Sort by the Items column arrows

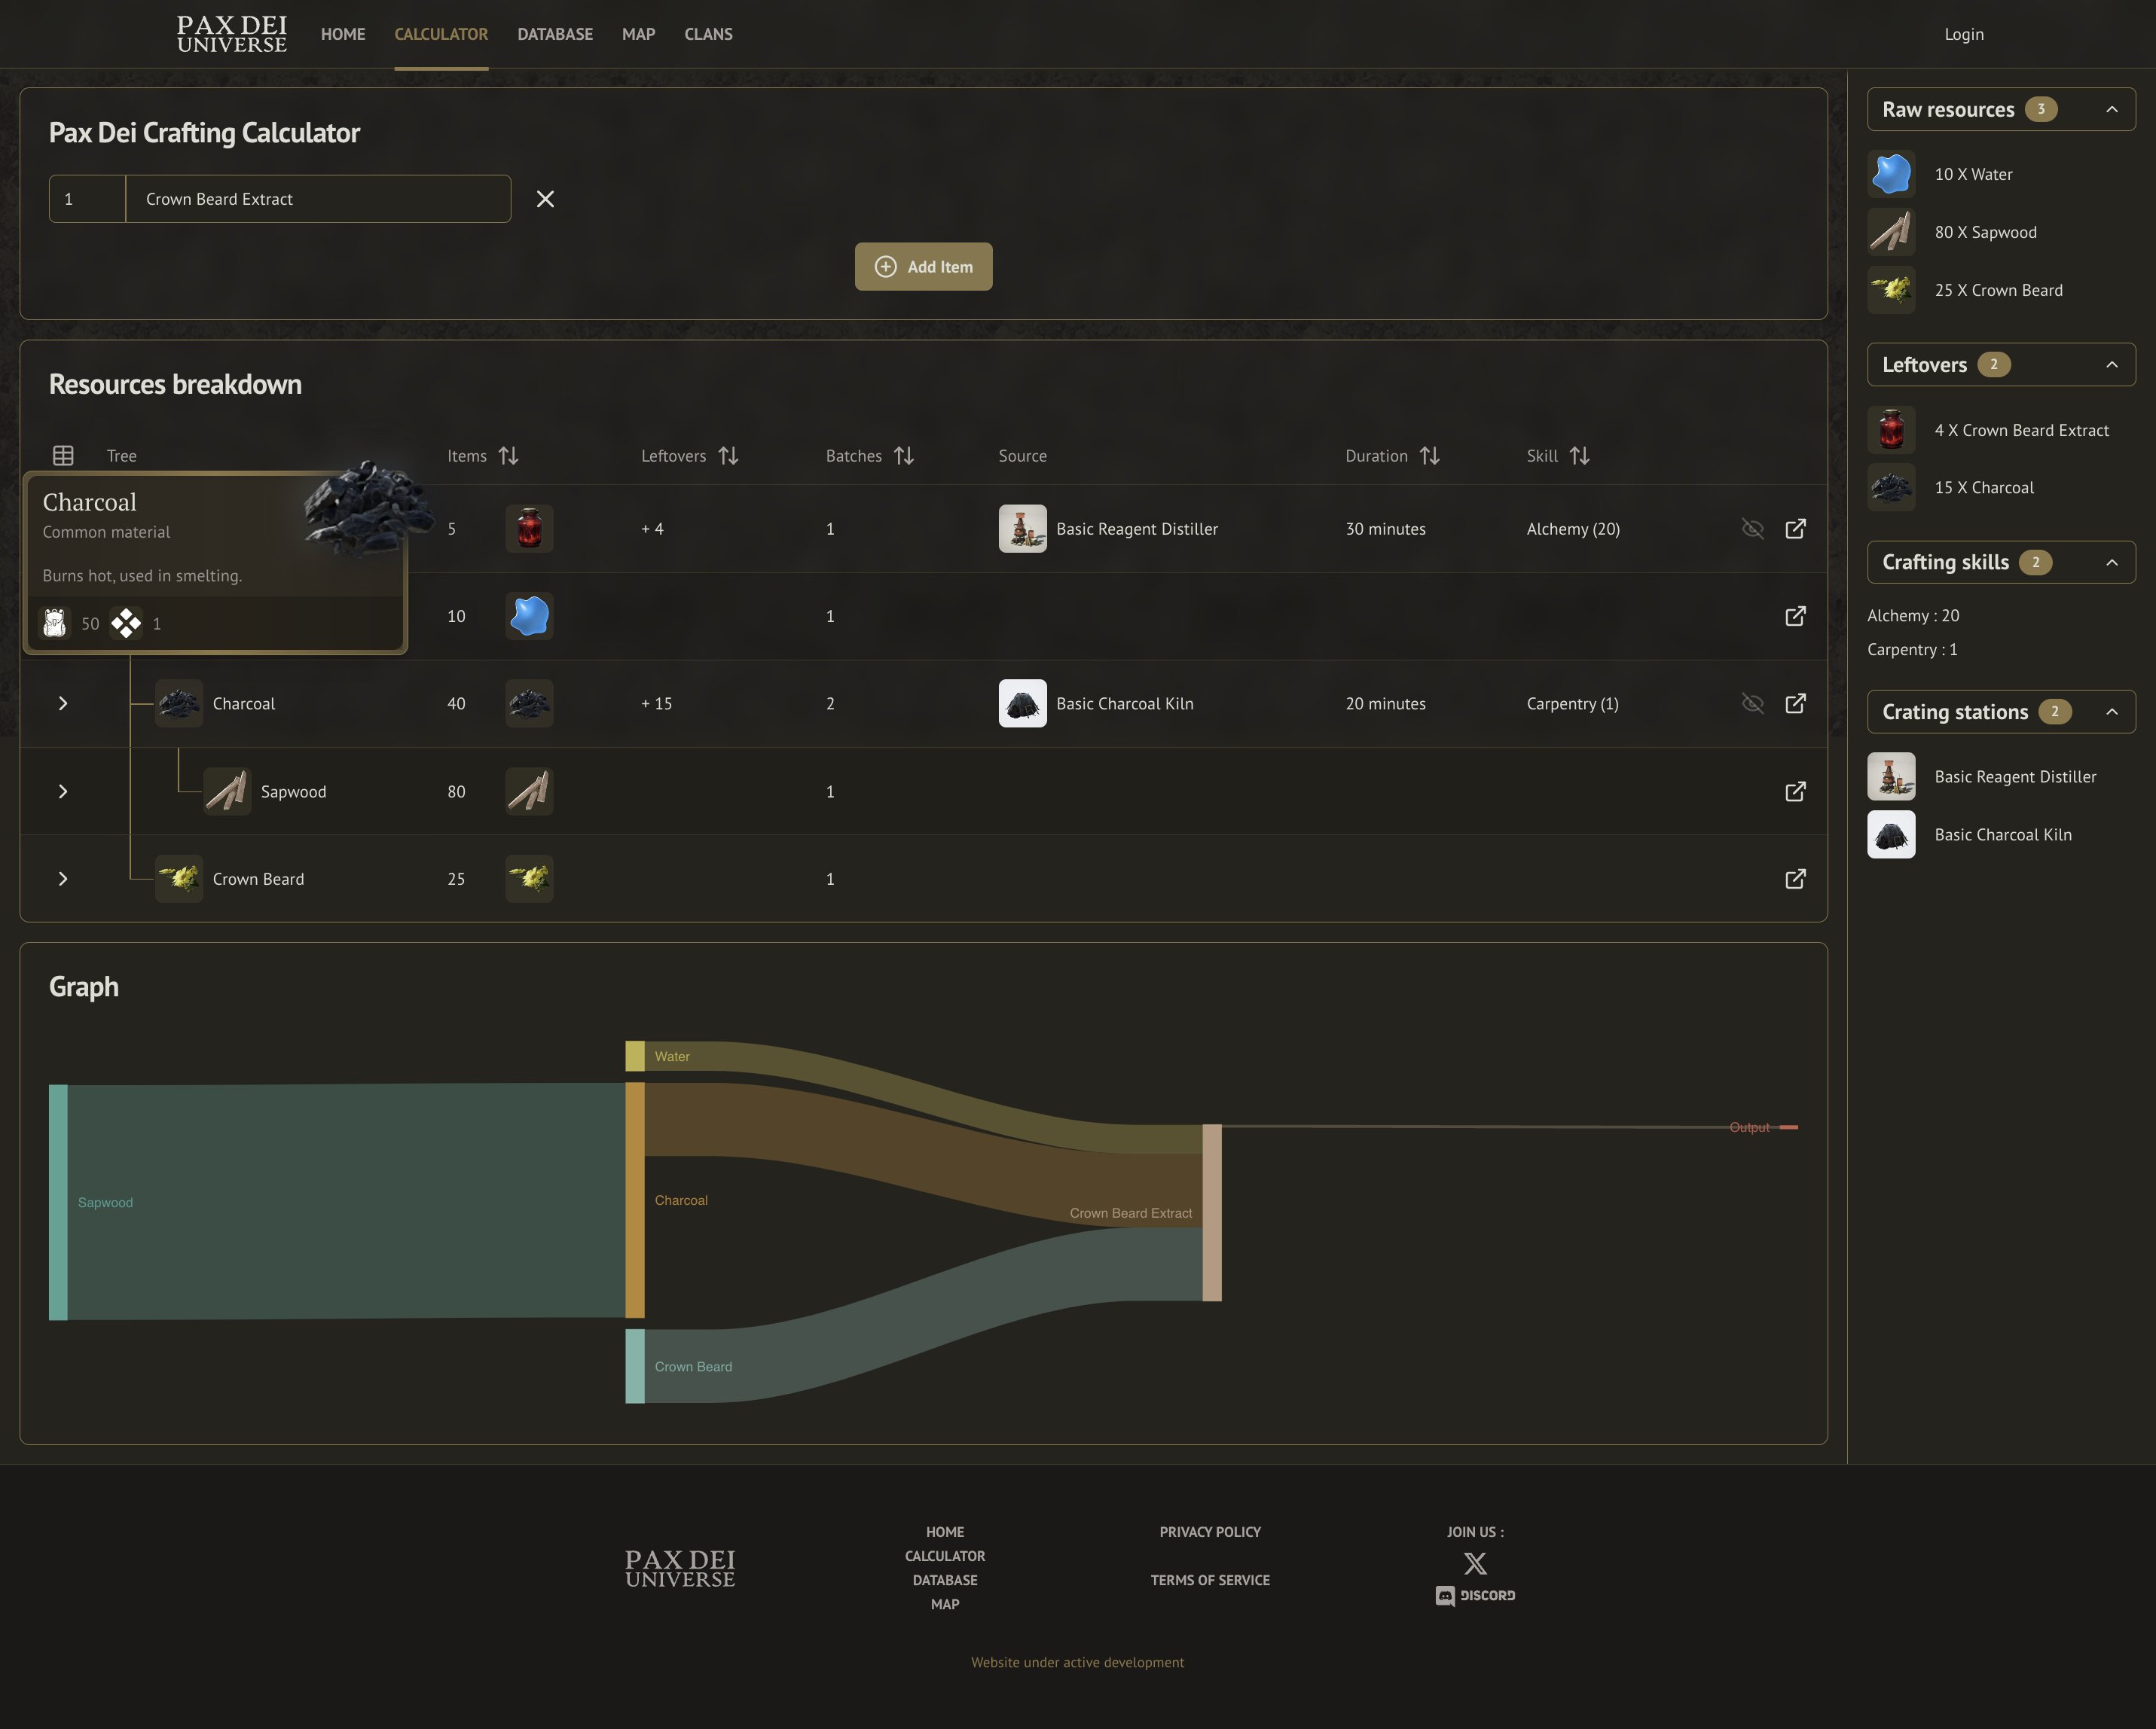coord(508,456)
